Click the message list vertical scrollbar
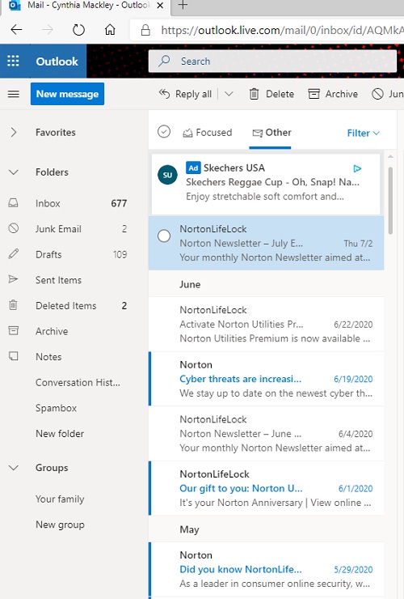The width and height of the screenshot is (404, 599). pos(390,201)
